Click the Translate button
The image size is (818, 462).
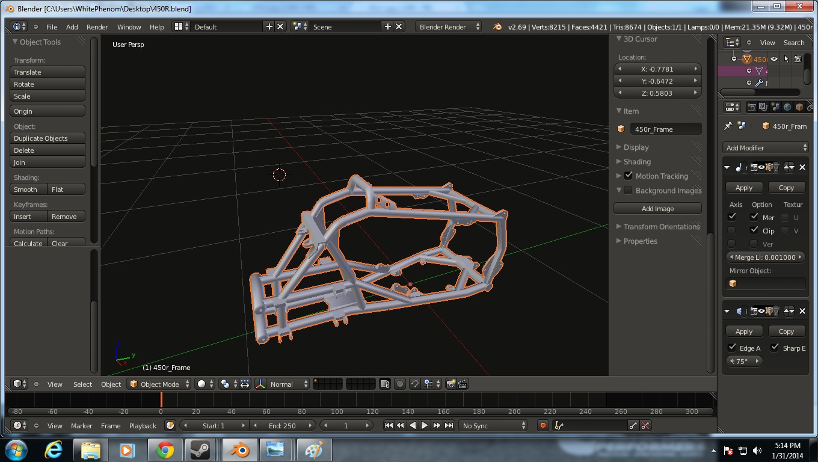coord(48,72)
